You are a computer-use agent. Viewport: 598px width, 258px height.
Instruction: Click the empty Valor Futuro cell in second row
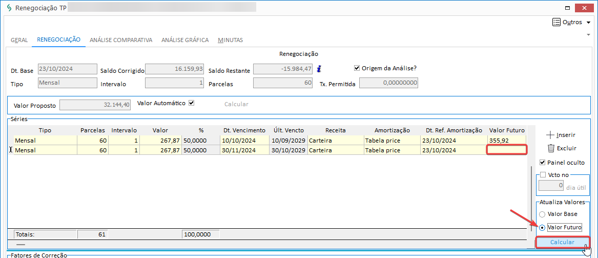506,150
